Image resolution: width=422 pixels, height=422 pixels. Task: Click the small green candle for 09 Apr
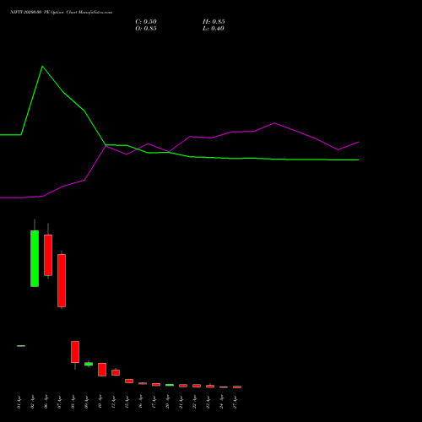[x=89, y=364]
